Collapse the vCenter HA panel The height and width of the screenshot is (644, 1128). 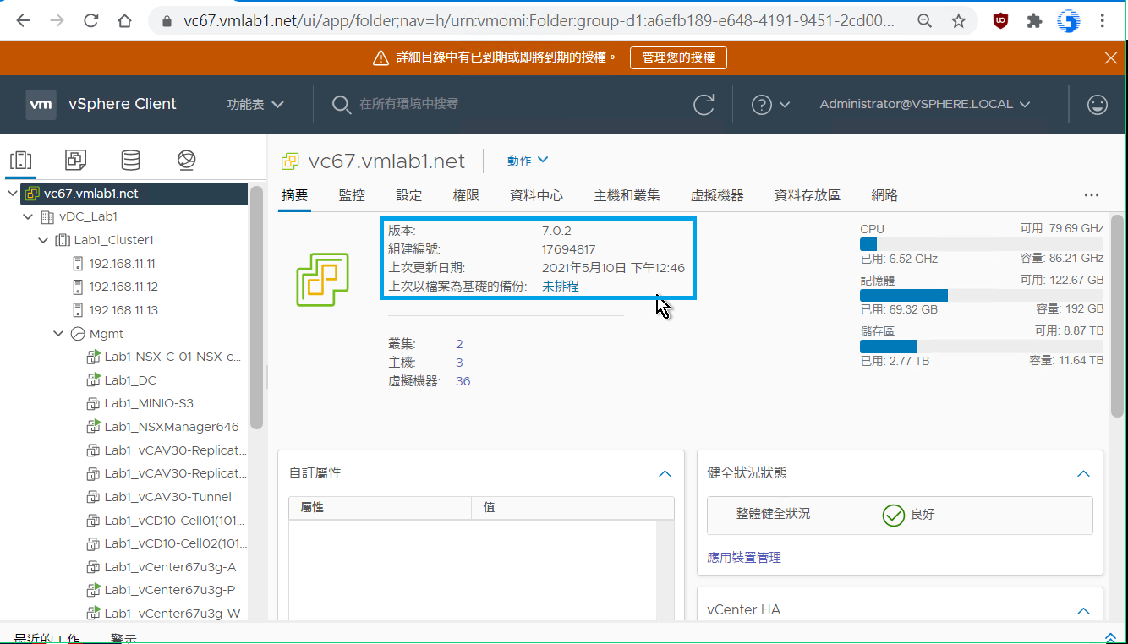coord(1083,610)
